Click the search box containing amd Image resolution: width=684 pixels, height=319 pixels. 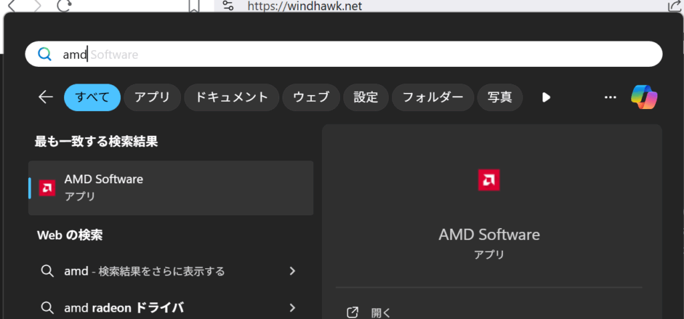(344, 54)
